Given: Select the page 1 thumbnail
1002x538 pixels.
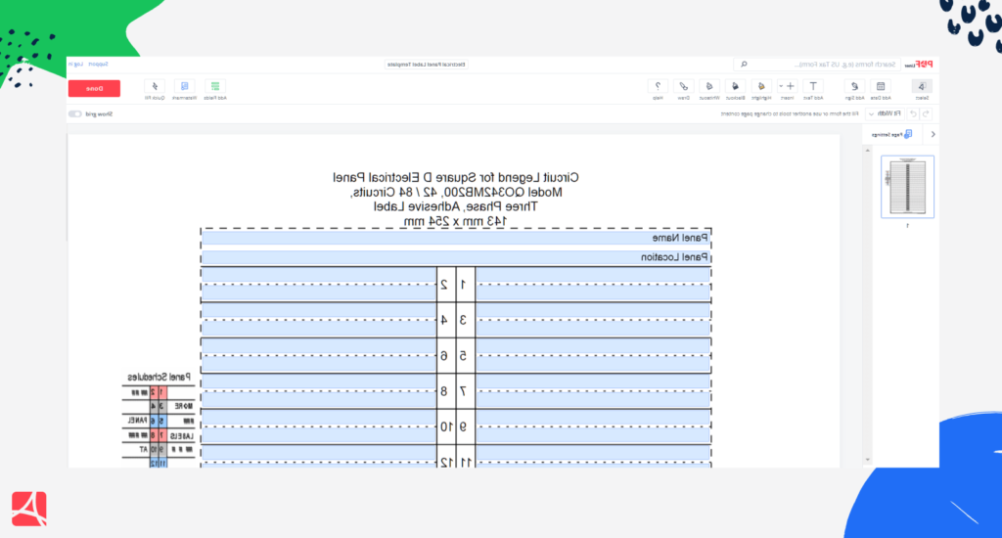Looking at the screenshot, I should click(x=907, y=187).
